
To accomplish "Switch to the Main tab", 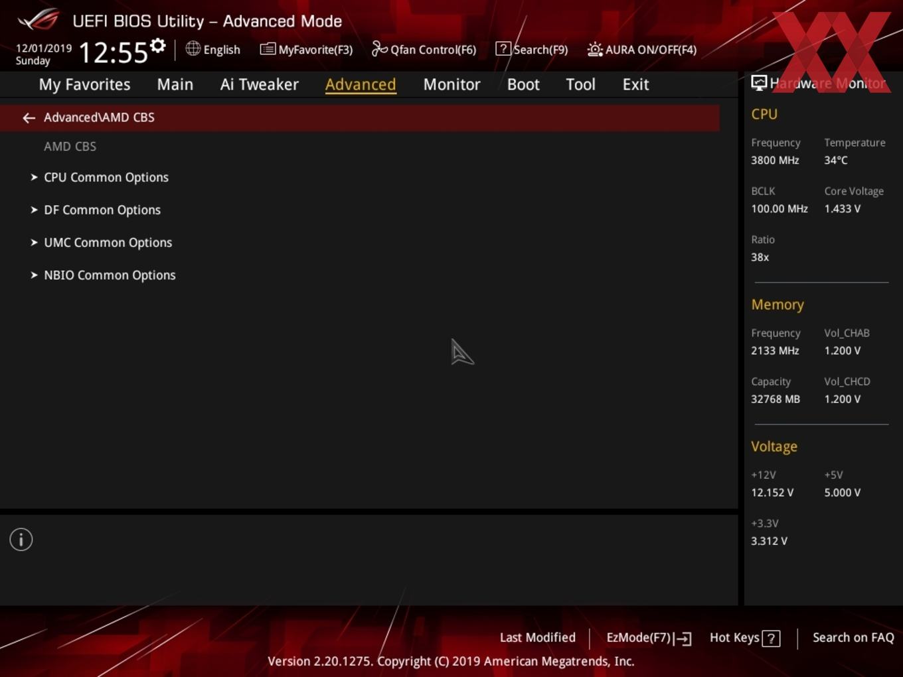I will point(175,84).
